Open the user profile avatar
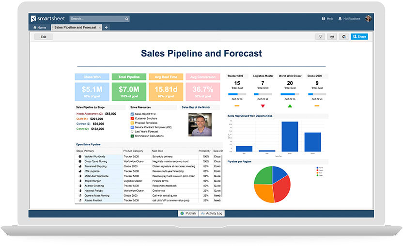403x246 pixels. pyautogui.click(x=368, y=18)
